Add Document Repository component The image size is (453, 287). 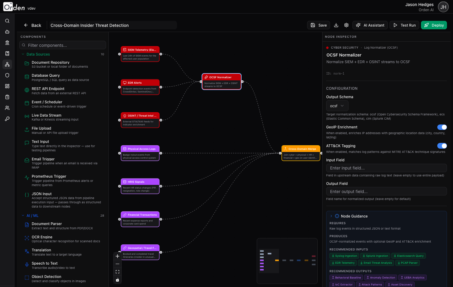tap(63, 64)
